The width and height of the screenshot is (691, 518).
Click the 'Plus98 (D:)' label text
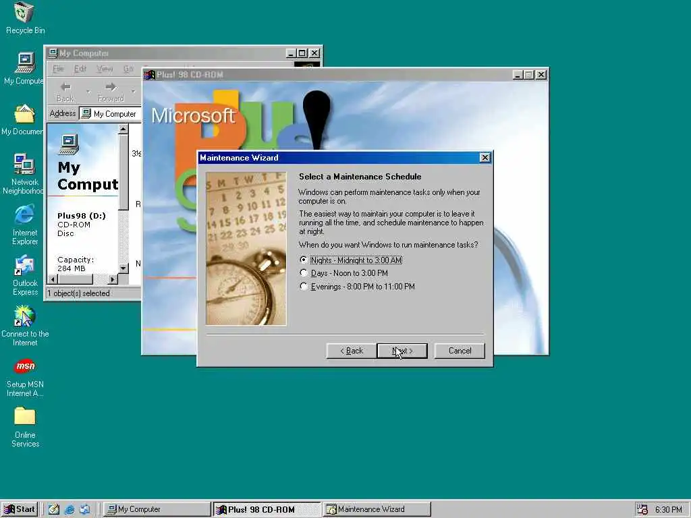tap(82, 216)
